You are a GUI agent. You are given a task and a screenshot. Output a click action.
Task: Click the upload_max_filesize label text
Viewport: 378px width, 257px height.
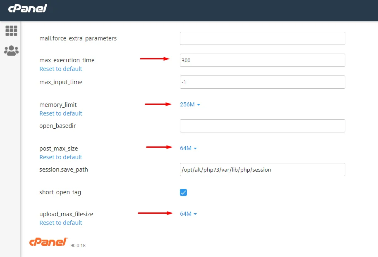coord(66,214)
